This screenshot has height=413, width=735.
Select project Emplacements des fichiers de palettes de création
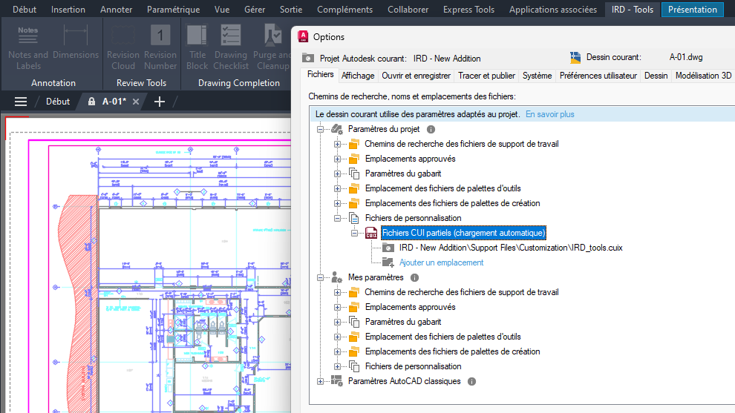pyautogui.click(x=452, y=203)
